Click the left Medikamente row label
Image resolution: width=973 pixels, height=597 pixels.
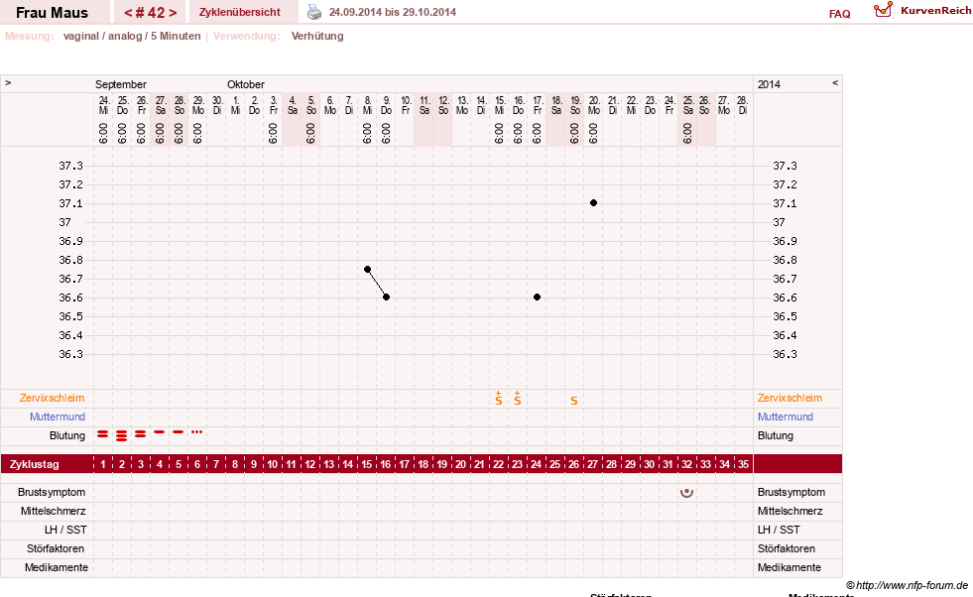[x=57, y=567]
